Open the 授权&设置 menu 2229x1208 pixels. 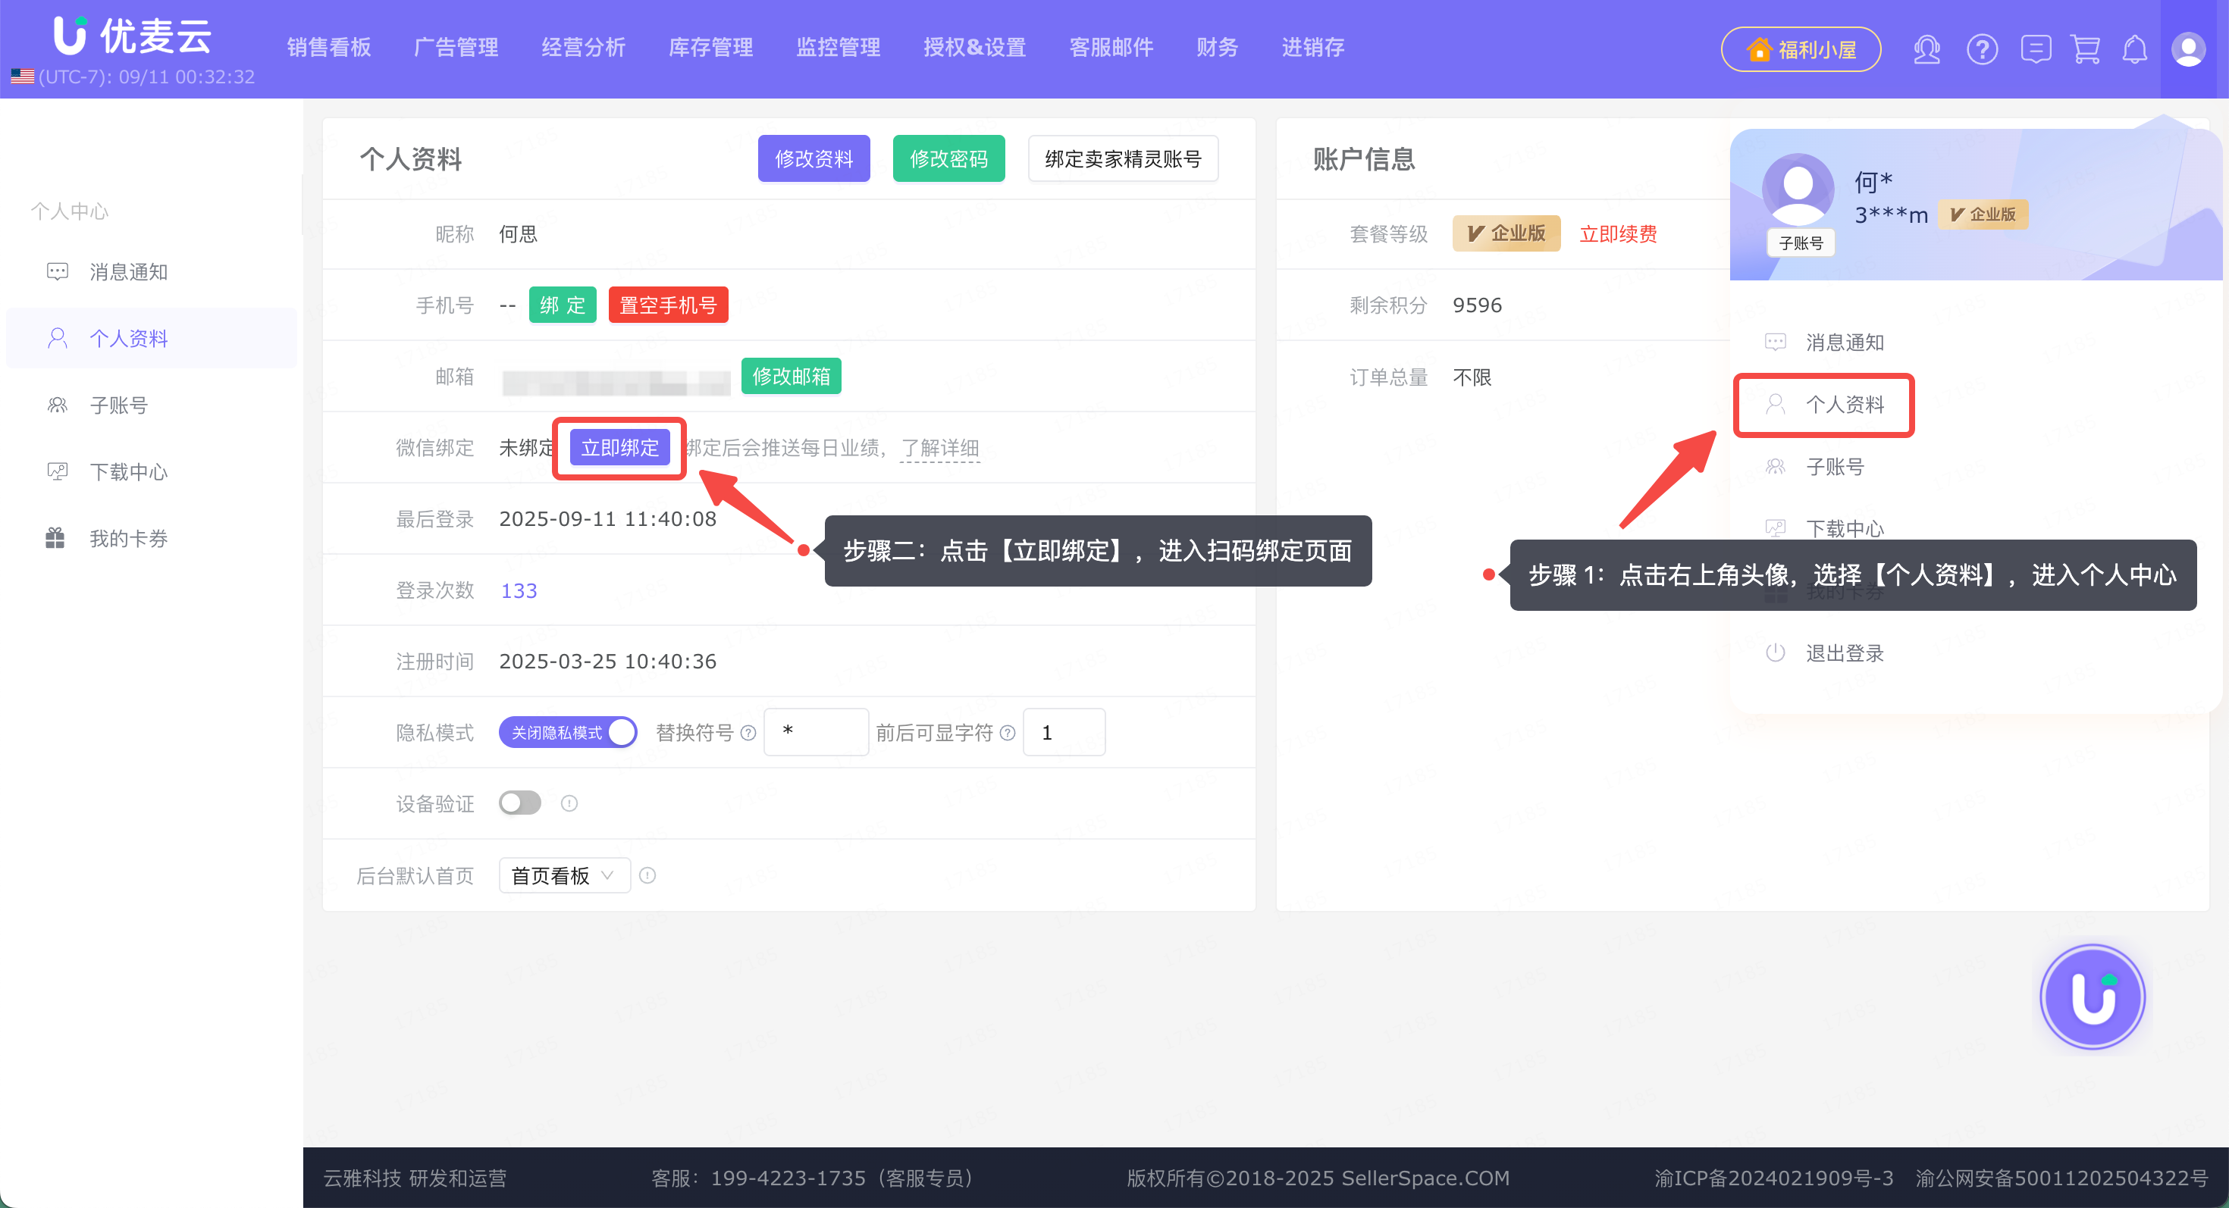tap(974, 48)
